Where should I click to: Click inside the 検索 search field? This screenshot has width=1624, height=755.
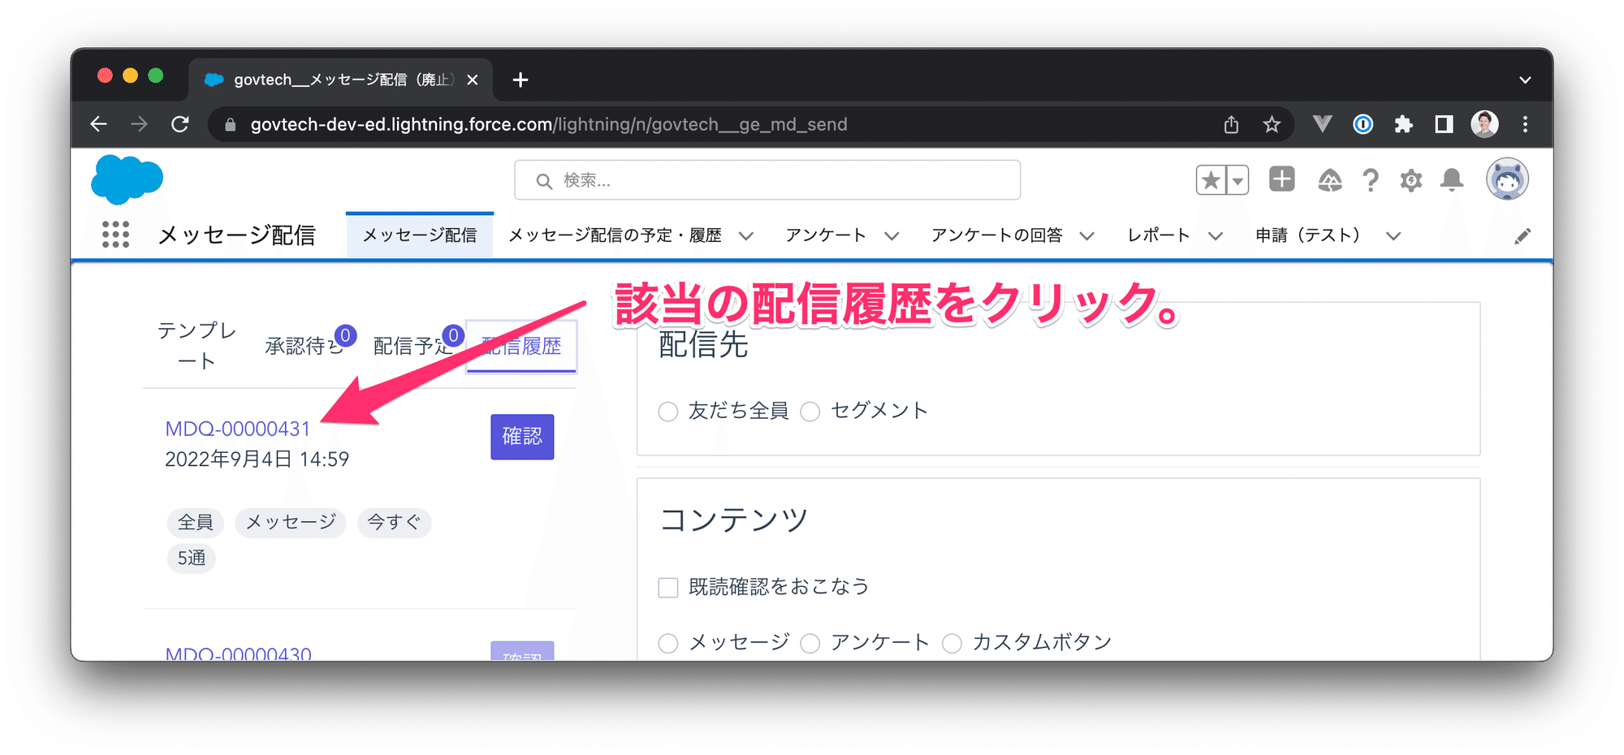tap(767, 179)
